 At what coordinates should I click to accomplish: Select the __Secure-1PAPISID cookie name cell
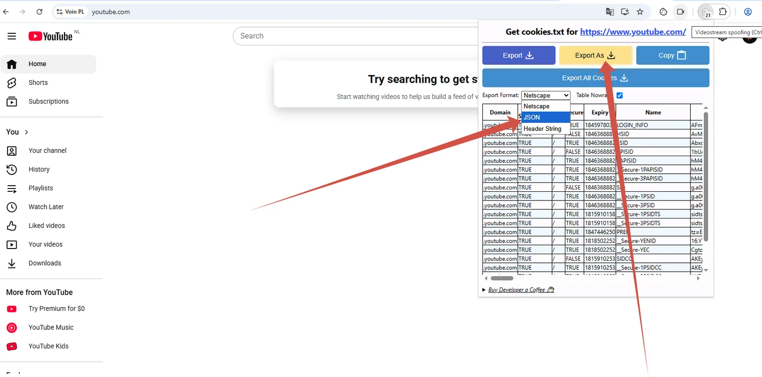point(653,169)
